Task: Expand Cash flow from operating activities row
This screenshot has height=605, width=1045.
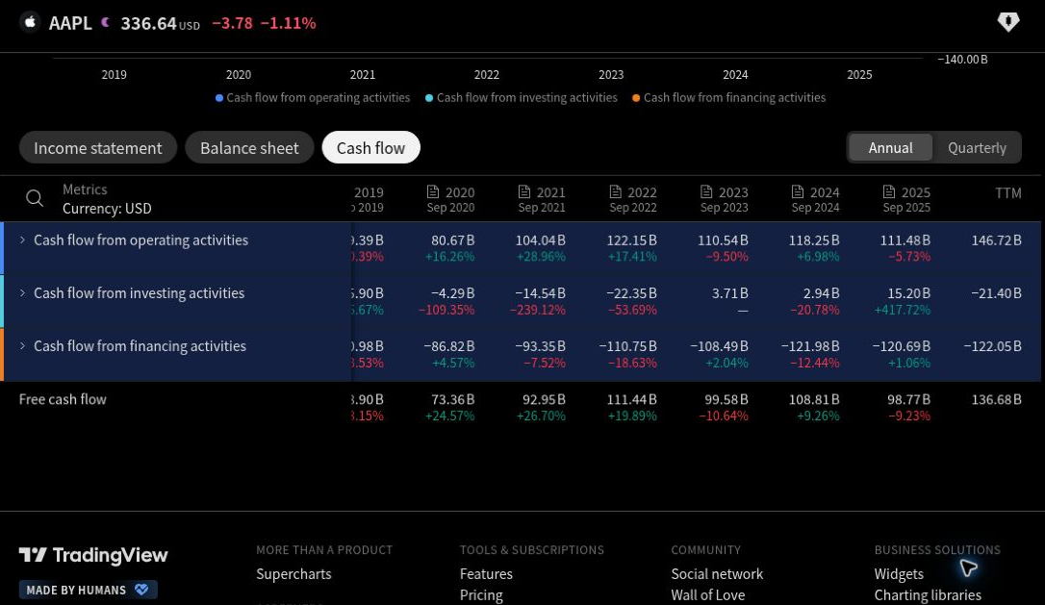Action: click(x=22, y=239)
